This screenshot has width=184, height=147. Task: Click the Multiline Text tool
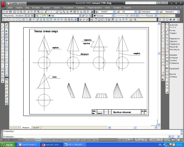coord(3,81)
